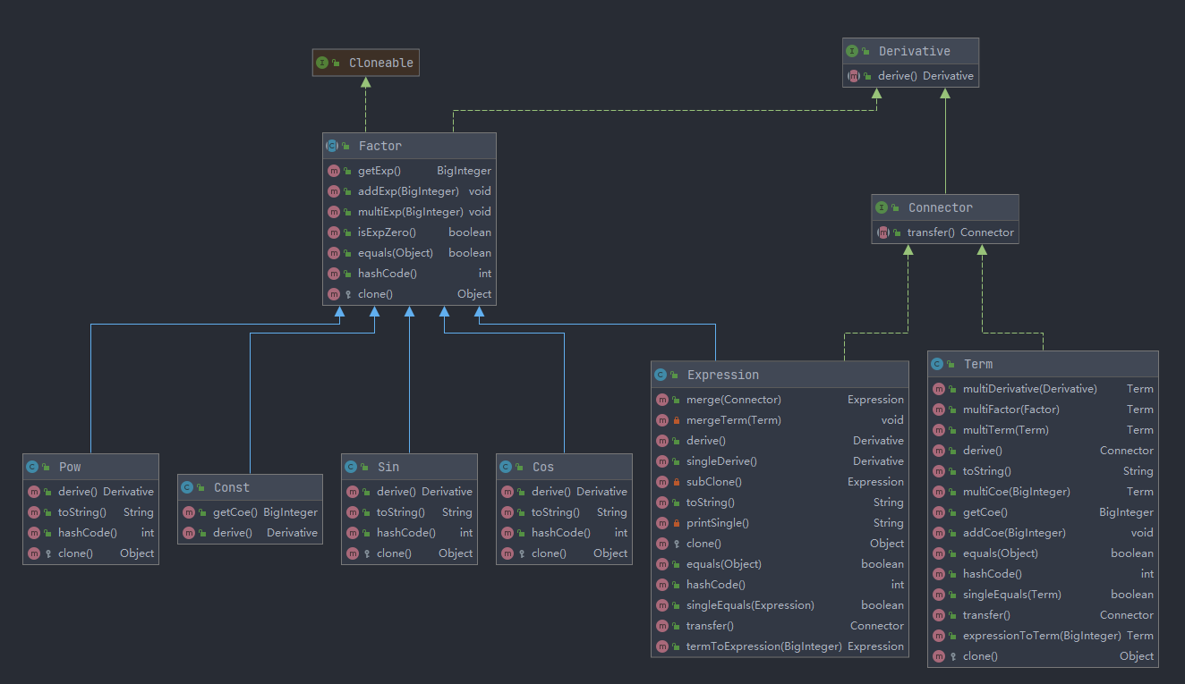
Task: Click the method icon beside singleEquals(Term)
Action: coord(938,595)
